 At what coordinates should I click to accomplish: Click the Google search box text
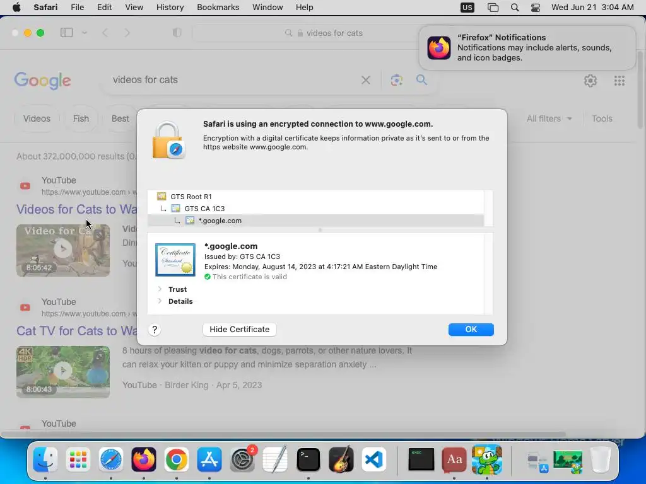pos(145,80)
